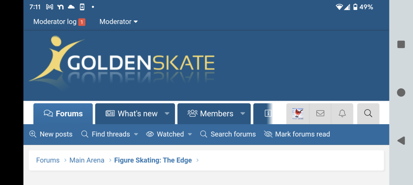This screenshot has height=185, width=413.
Task: Tap the cloud notification icon
Action: click(71, 7)
